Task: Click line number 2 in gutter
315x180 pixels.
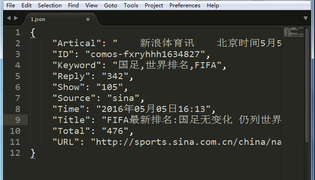Action: 18,43
